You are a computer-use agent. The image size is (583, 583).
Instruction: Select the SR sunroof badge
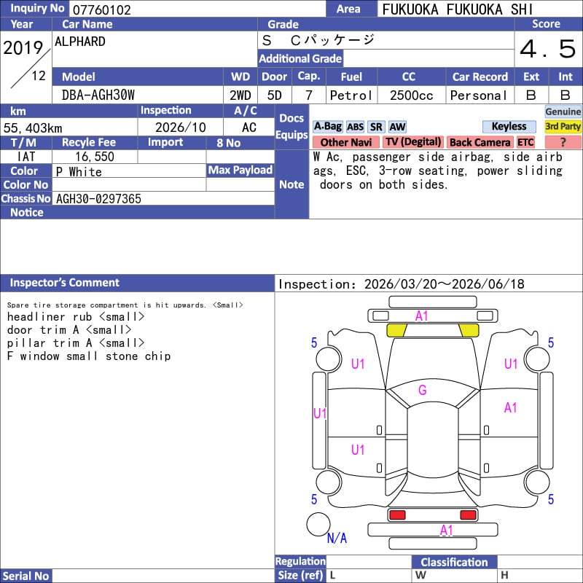coord(376,127)
